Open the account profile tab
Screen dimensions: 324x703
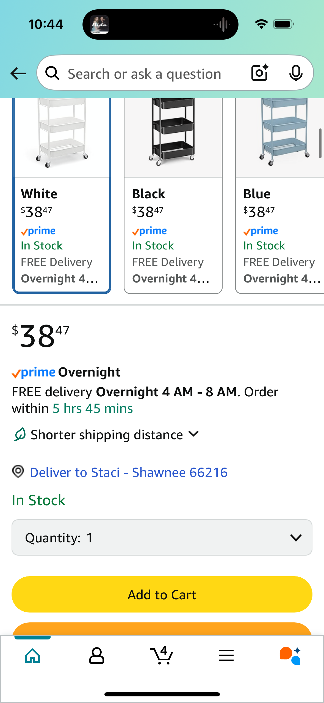pyautogui.click(x=97, y=655)
